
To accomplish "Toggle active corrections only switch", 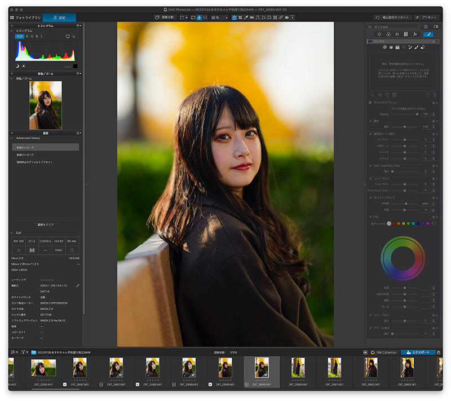I will 436,27.
